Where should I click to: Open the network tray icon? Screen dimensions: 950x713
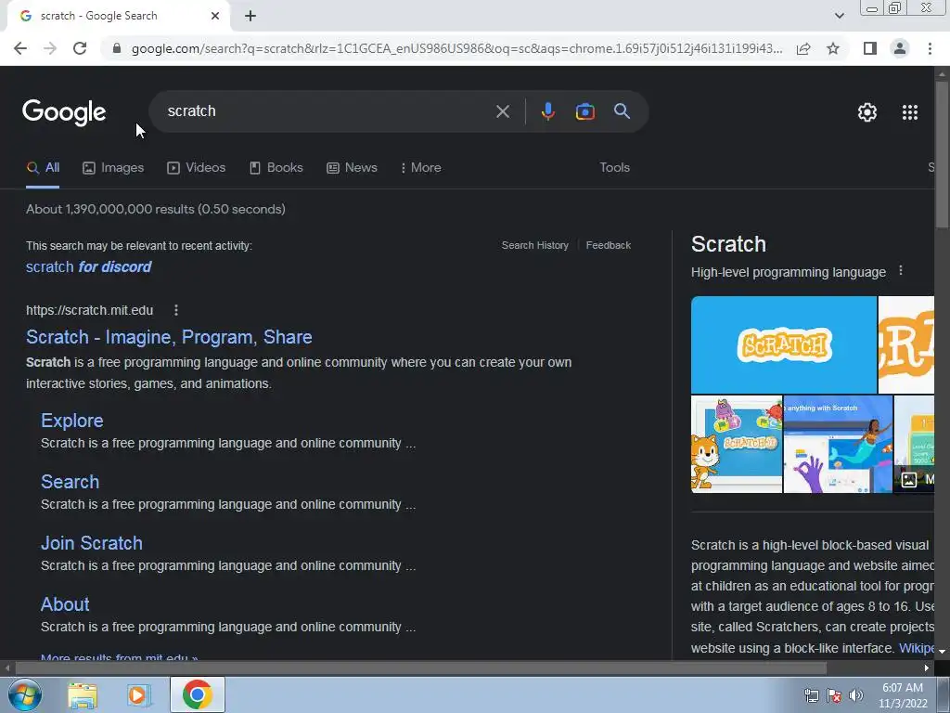click(x=811, y=695)
